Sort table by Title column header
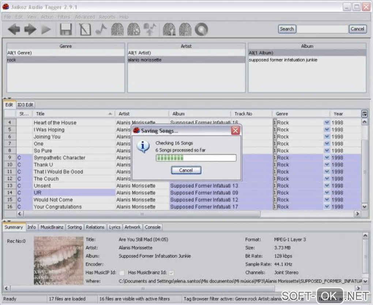 click(74, 114)
